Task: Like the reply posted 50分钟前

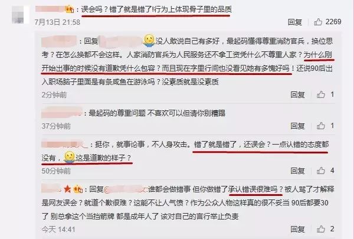Action: (x=321, y=171)
